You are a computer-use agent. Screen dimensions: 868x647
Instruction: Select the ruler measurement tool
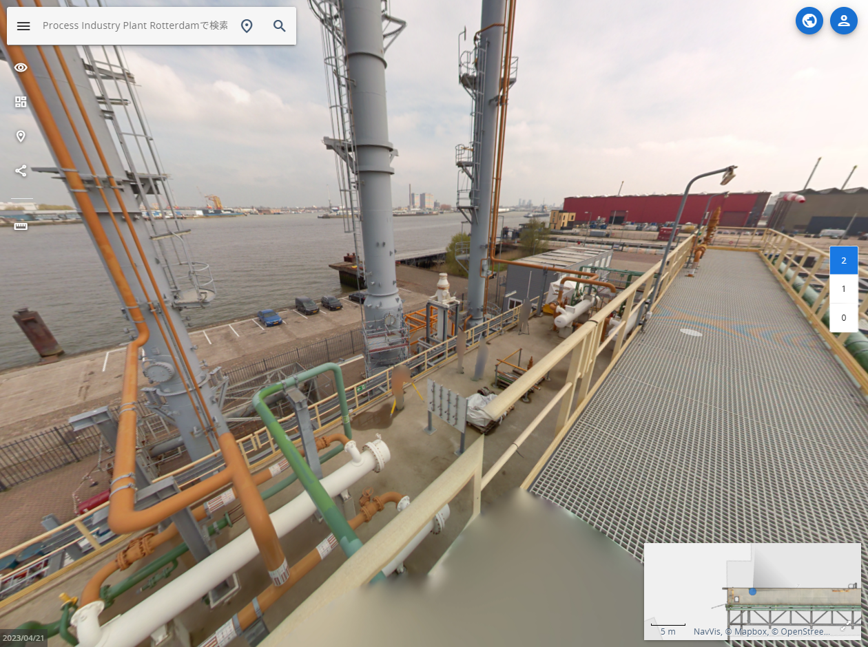click(x=21, y=226)
